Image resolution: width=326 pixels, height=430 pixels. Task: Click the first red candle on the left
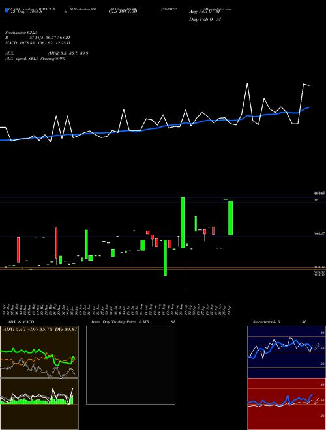[18, 250]
